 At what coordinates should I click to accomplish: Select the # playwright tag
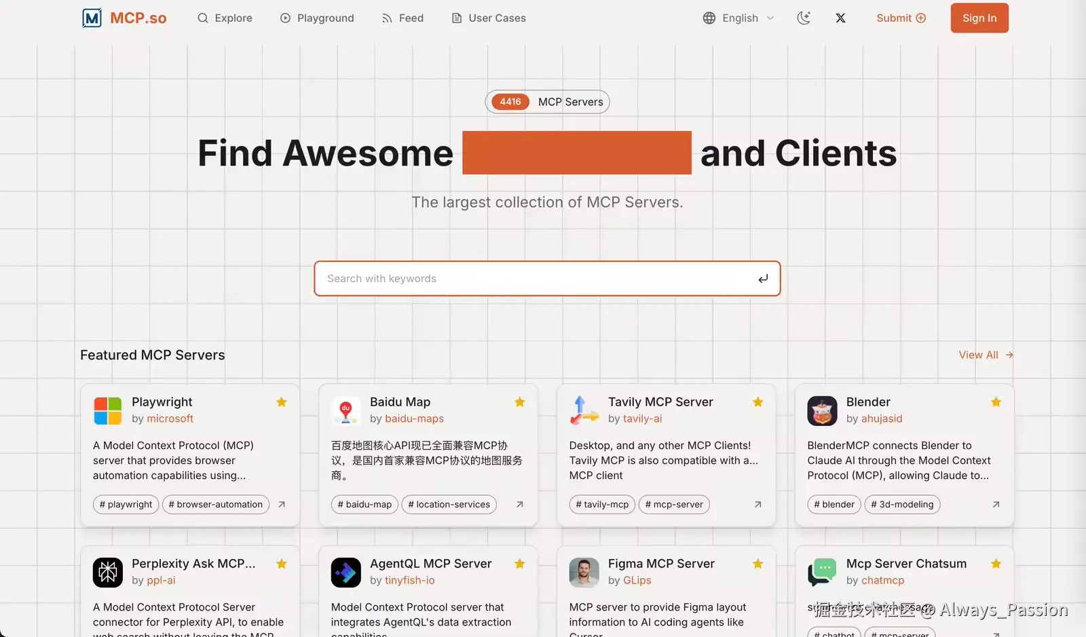coord(126,505)
